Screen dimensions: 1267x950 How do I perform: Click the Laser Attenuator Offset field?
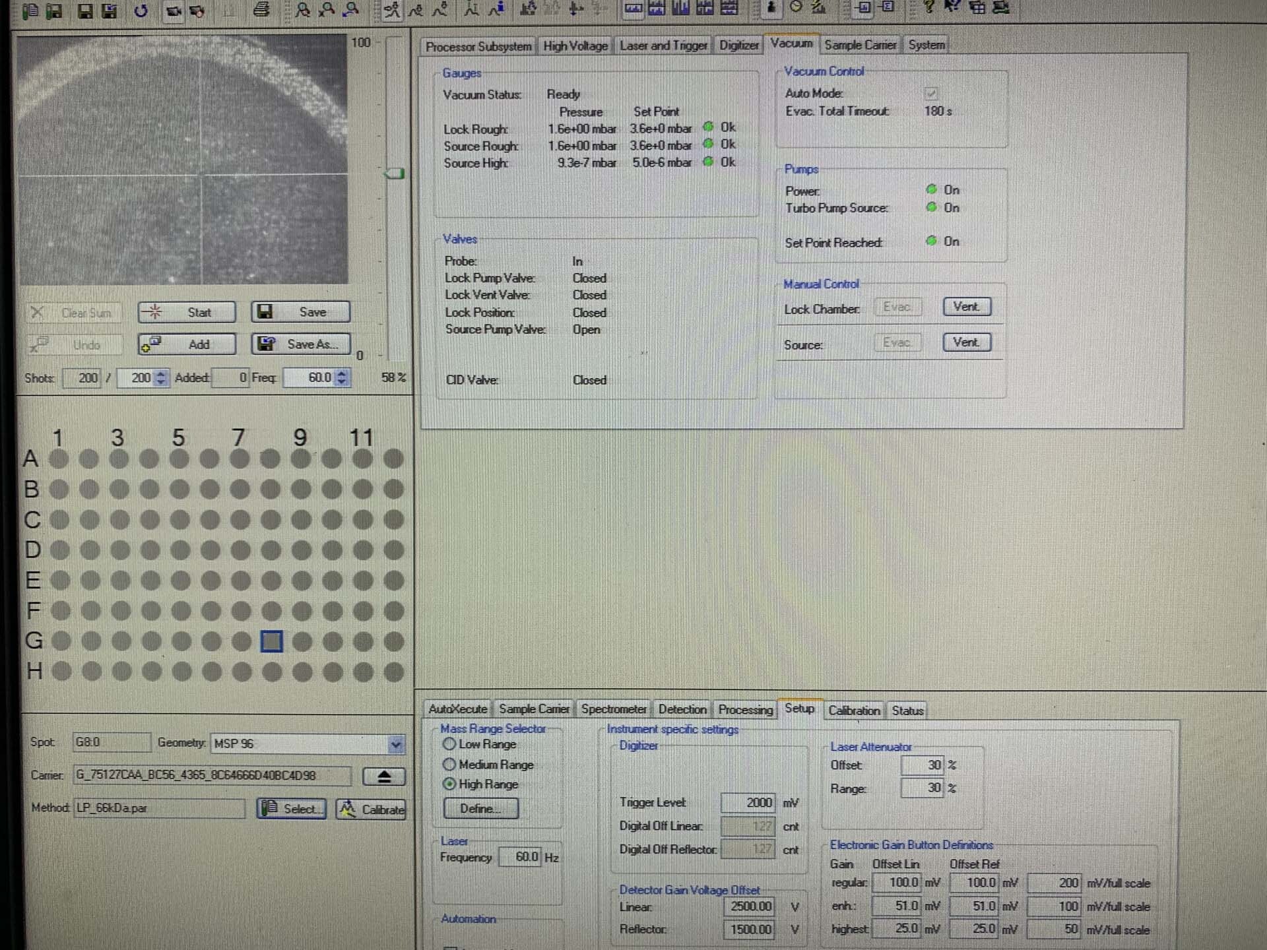tap(922, 765)
